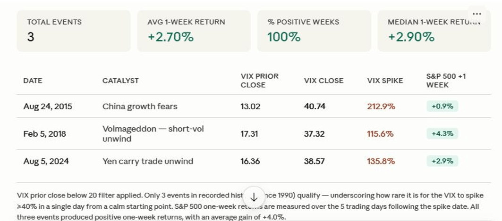Select the Aug 5, 2024 date cell
This screenshot has width=502, height=221.
tap(46, 161)
